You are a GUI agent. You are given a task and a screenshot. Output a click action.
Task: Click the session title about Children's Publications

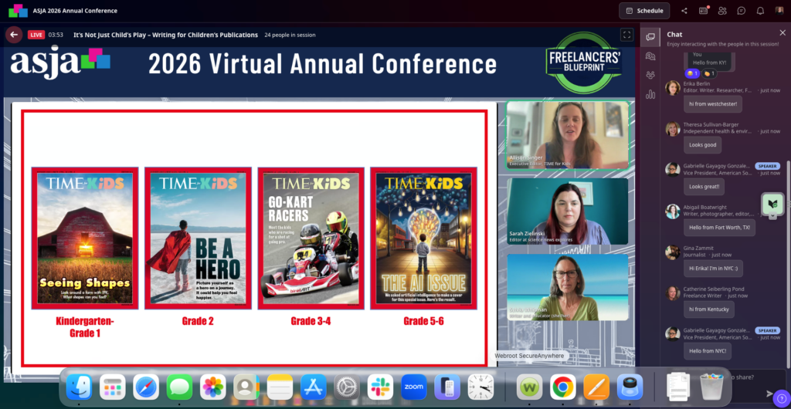tap(165, 35)
